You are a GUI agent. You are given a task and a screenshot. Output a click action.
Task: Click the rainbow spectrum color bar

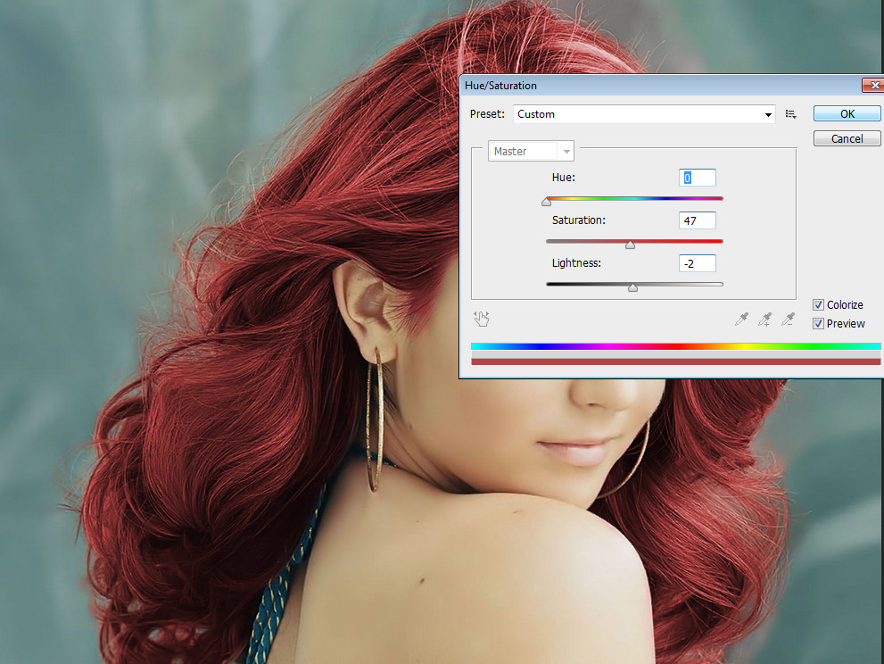[x=675, y=346]
